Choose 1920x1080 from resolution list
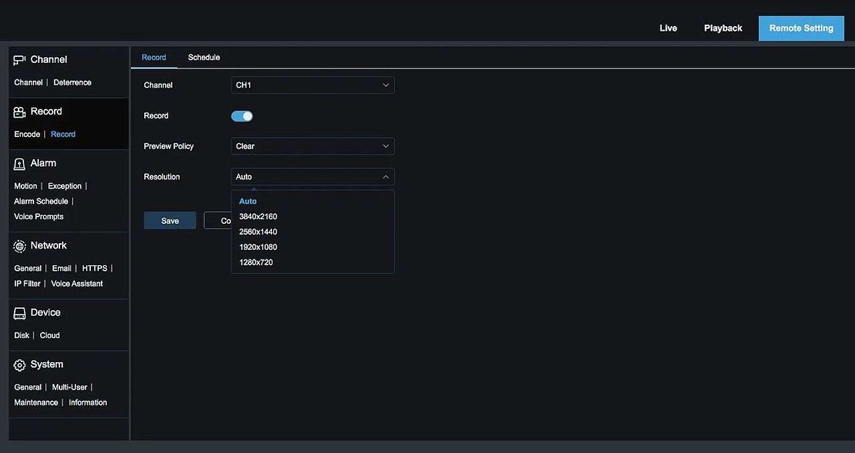 [258, 247]
